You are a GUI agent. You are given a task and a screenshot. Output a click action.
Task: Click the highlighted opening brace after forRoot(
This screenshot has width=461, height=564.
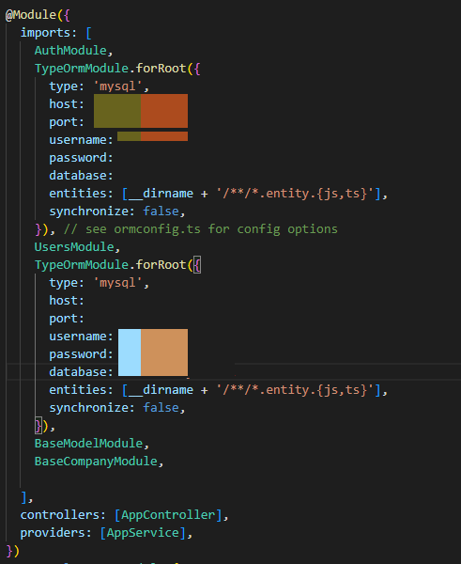point(197,265)
